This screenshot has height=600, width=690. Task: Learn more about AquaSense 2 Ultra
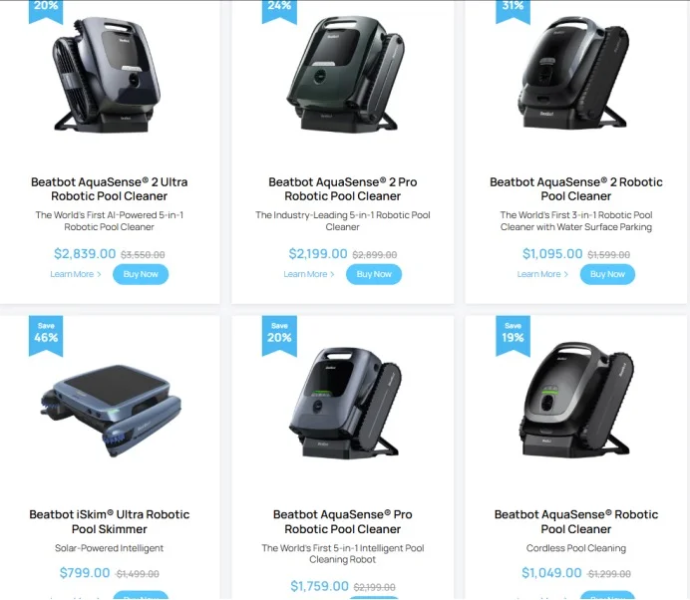pos(76,274)
